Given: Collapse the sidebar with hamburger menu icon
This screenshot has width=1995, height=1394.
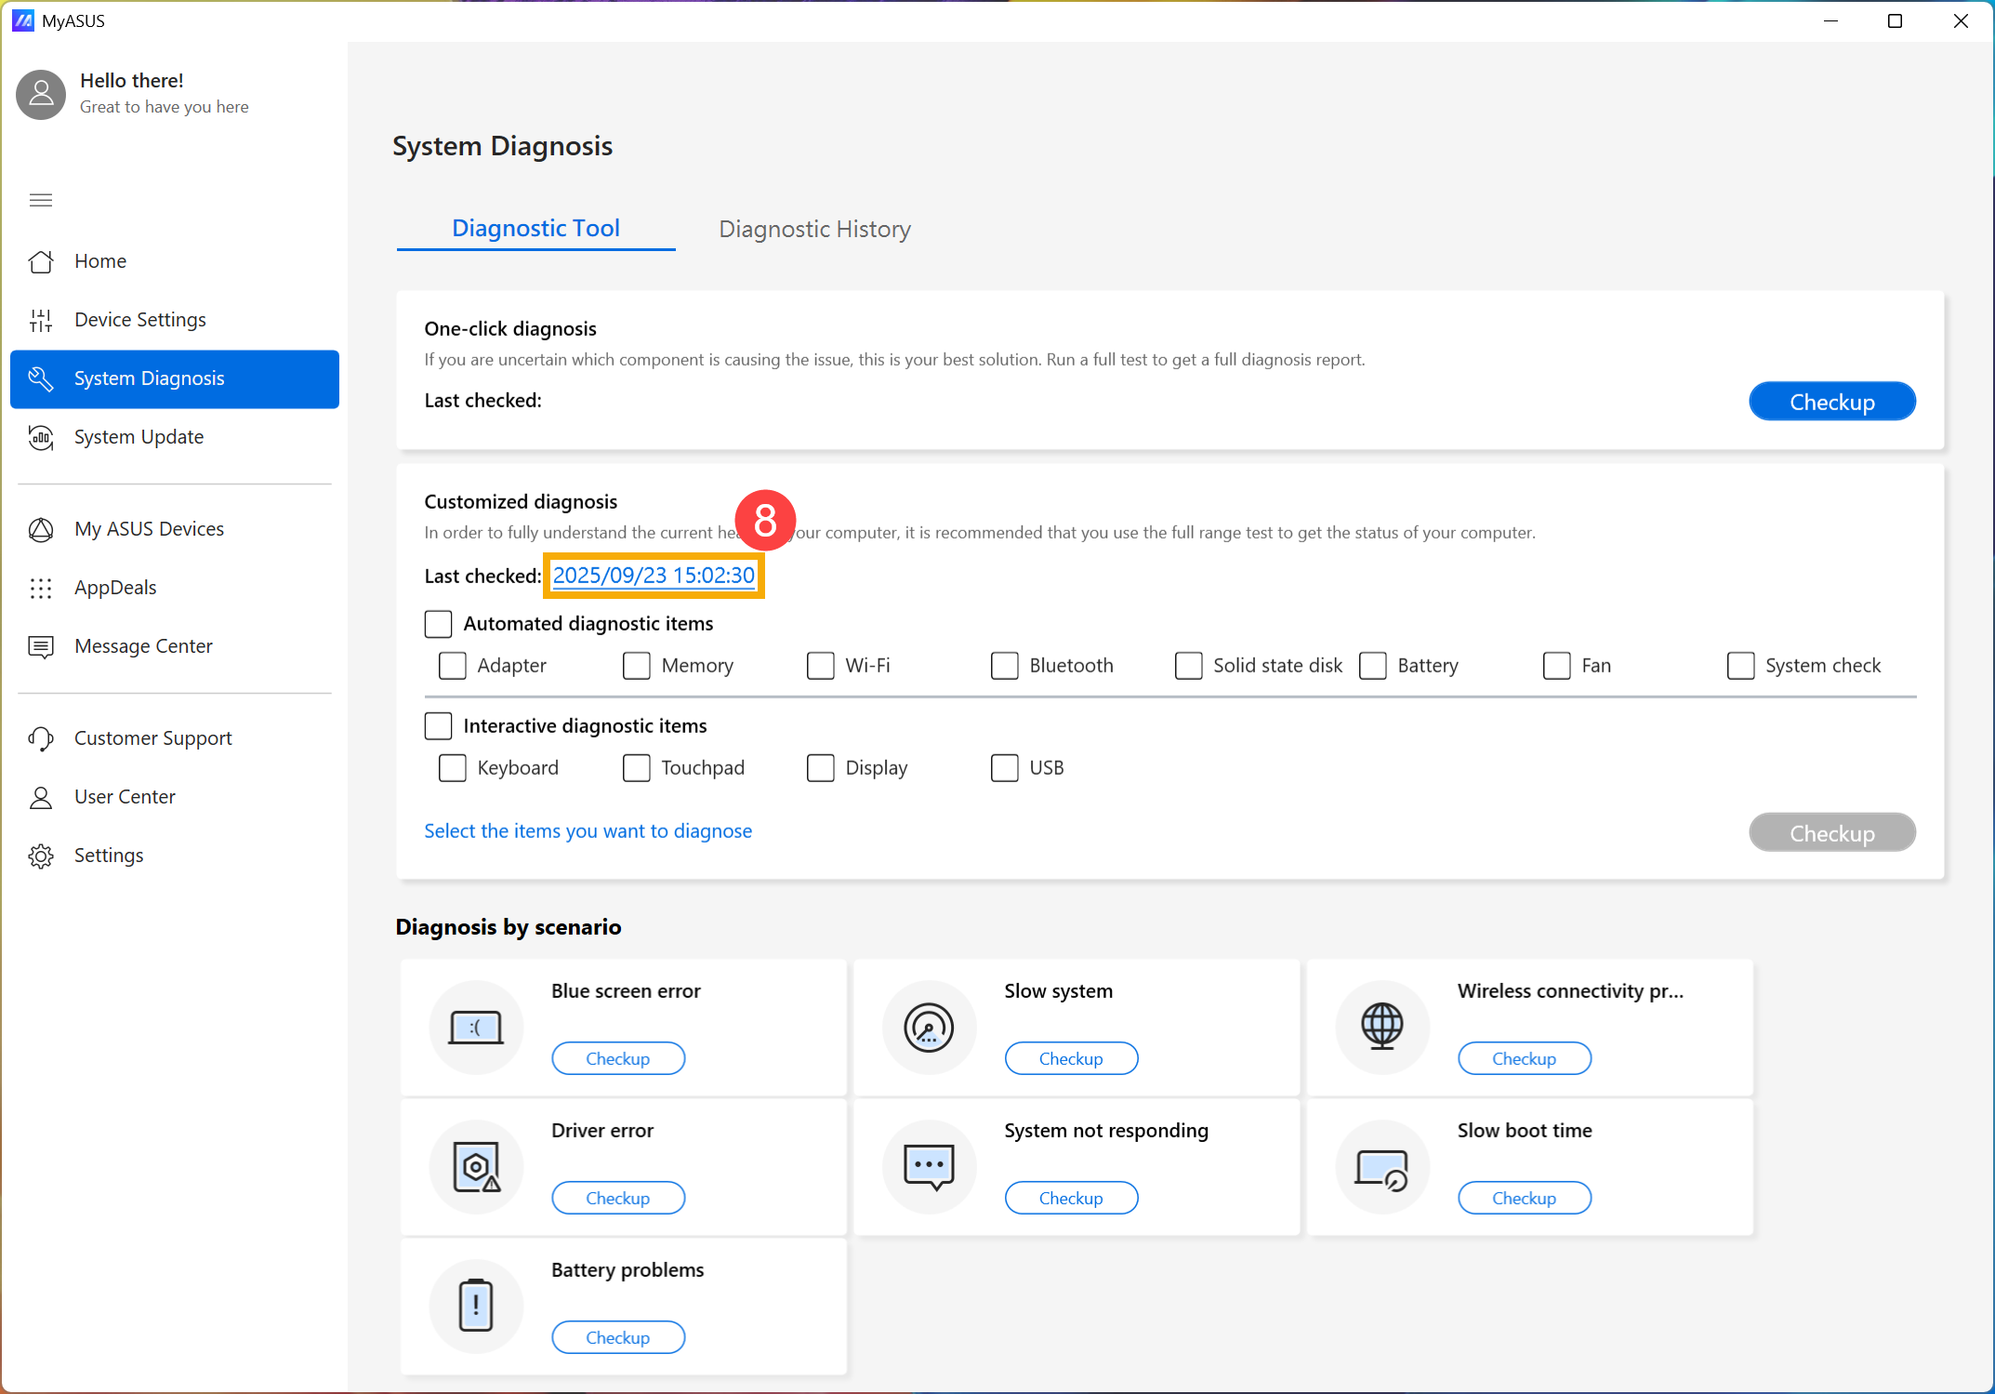Looking at the screenshot, I should tap(41, 200).
